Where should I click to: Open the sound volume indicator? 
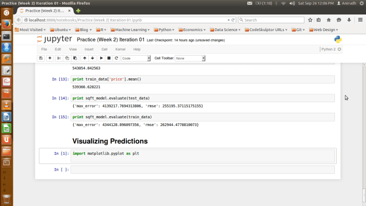click(x=292, y=3)
